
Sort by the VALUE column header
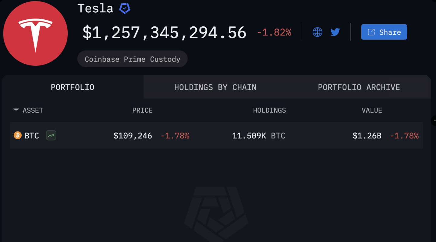click(x=372, y=110)
